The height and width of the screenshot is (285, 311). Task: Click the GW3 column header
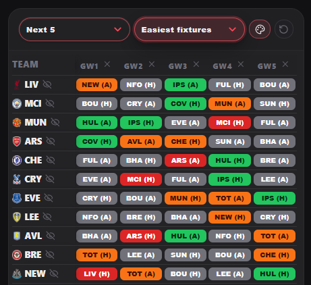pyautogui.click(x=178, y=66)
